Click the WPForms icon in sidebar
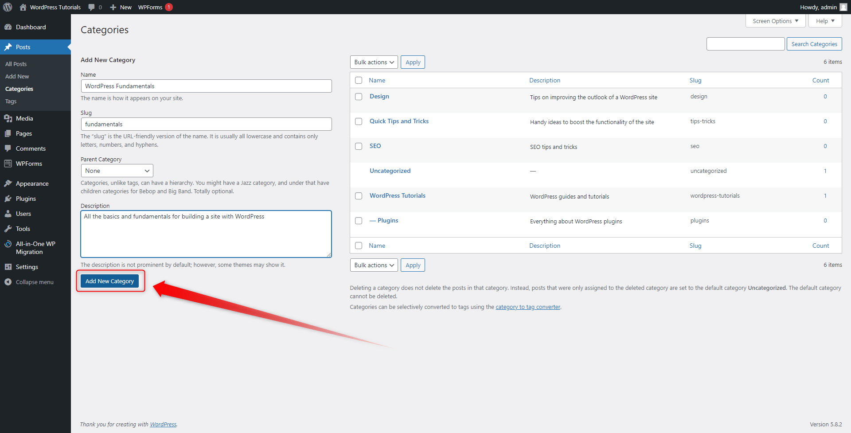 [8, 164]
